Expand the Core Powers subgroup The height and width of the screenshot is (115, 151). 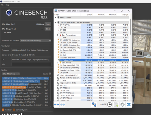[58, 63]
